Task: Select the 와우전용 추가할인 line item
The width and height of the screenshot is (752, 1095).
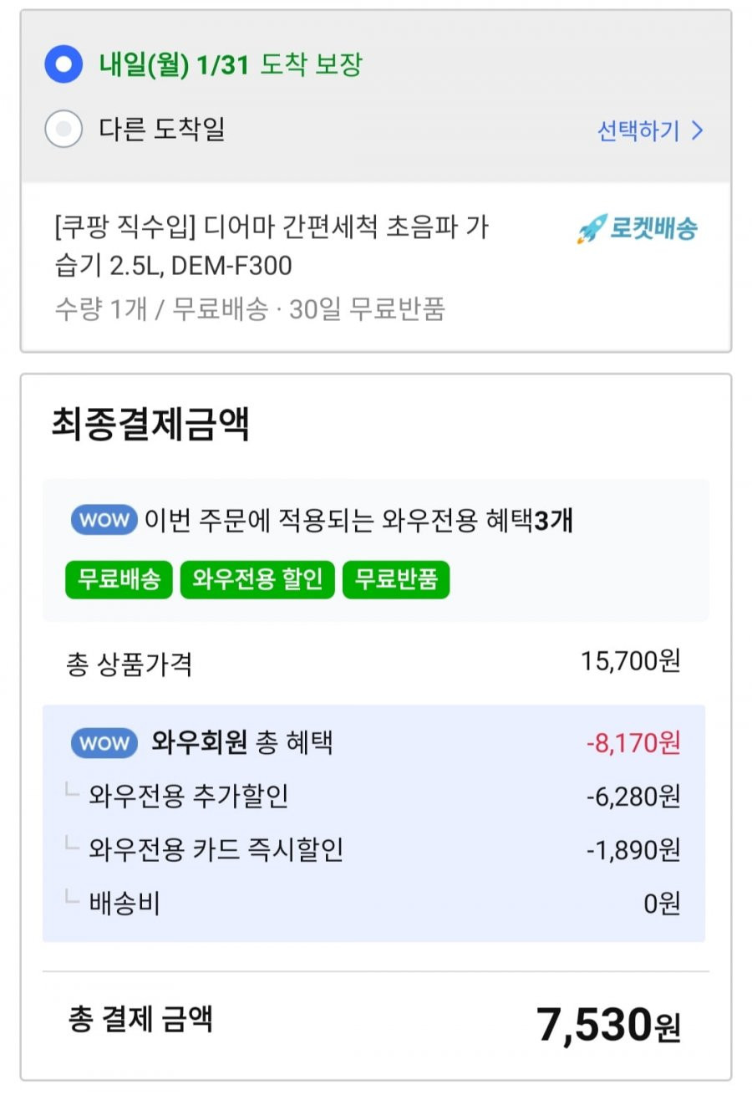Action: point(374,796)
